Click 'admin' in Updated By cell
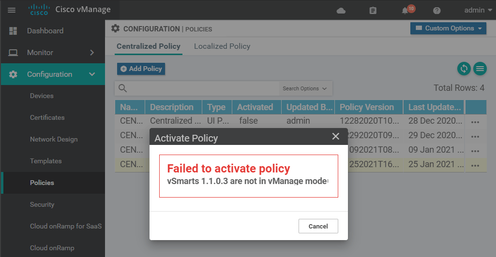Screen dimensions: 496x257 [x=298, y=121]
